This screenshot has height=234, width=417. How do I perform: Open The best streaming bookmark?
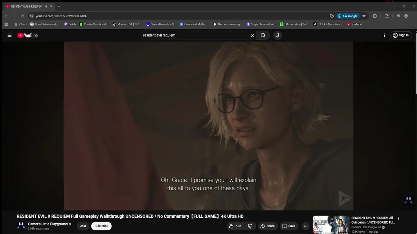point(227,24)
